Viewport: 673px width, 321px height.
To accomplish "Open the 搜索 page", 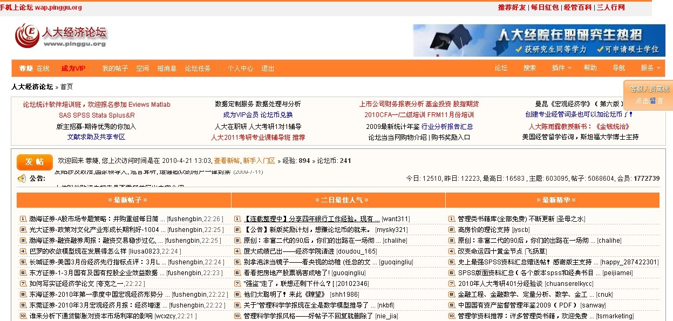I will [x=529, y=69].
